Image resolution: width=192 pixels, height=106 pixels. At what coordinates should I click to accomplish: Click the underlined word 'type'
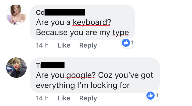(x=120, y=33)
